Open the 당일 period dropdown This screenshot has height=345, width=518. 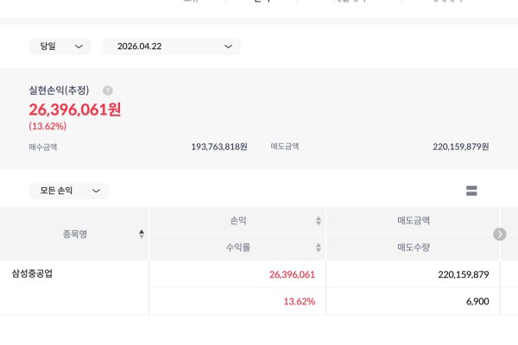click(60, 47)
